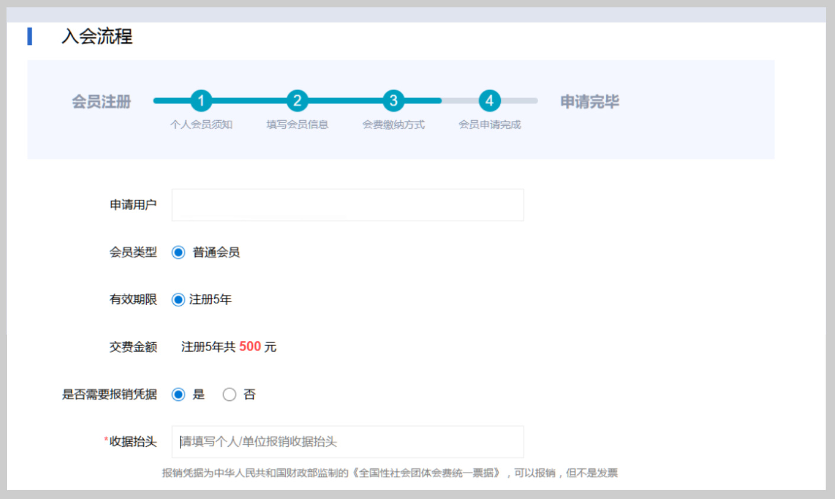Select the 普通会员 member type radio
The image size is (835, 499).
click(x=178, y=252)
